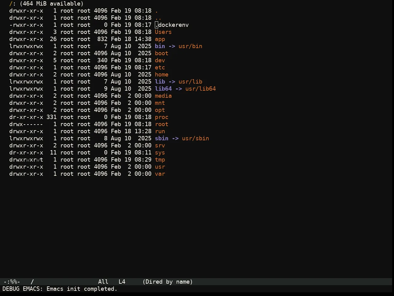
Task: Click the '/' buffer name in mode line
Action: (32, 282)
